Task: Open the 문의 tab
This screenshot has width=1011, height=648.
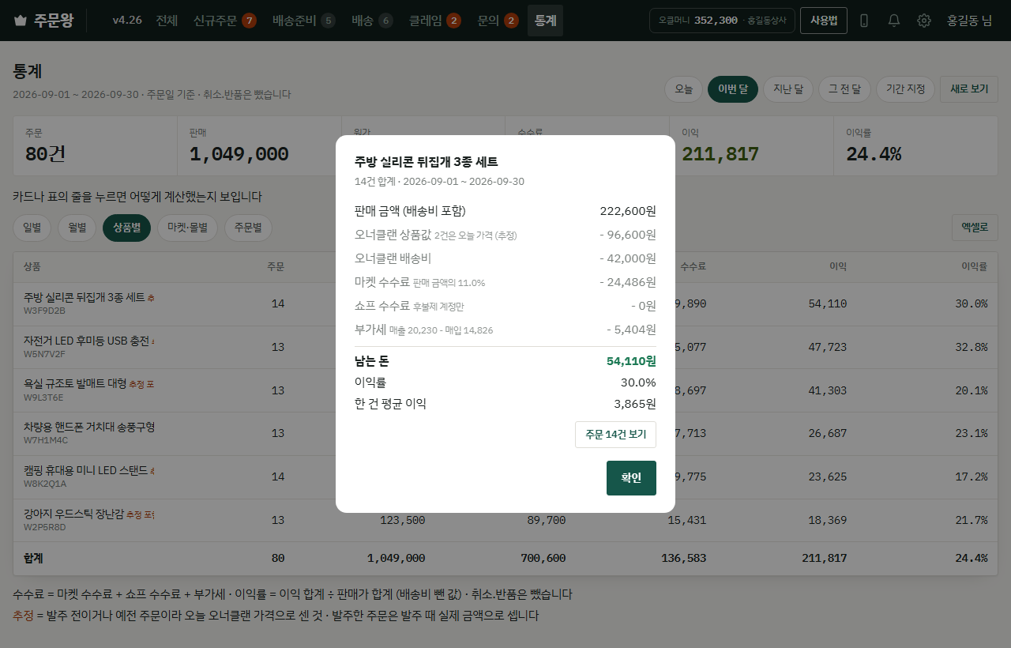Action: pyautogui.click(x=498, y=21)
